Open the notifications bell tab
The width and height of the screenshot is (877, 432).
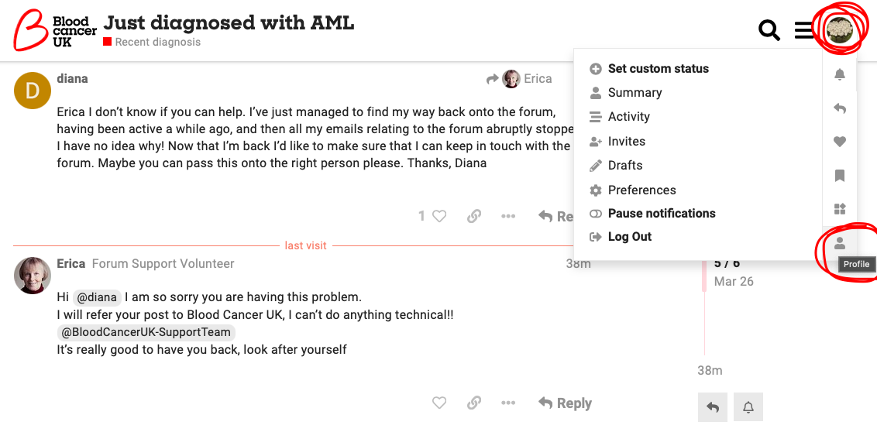click(x=840, y=75)
